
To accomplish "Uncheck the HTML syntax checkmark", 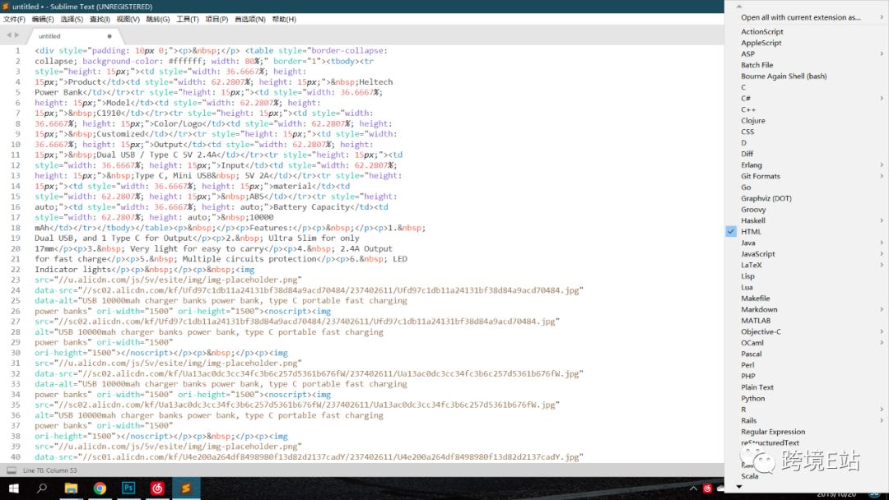I will [731, 232].
